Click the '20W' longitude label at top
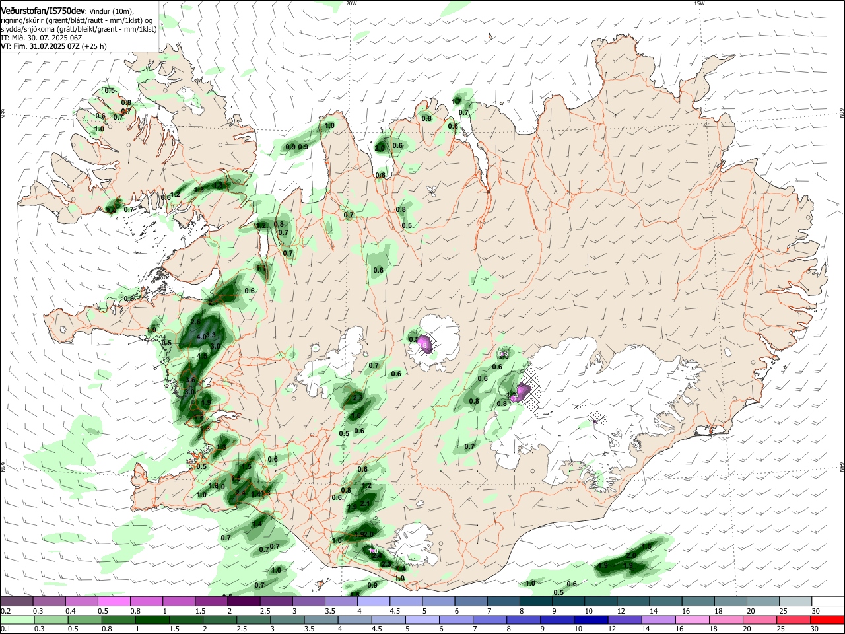The height and width of the screenshot is (634, 845). click(x=351, y=3)
